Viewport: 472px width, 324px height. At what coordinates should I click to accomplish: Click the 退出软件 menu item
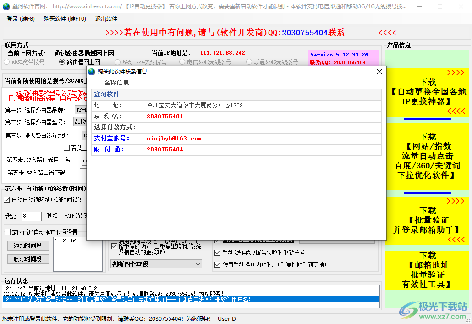click(x=106, y=19)
